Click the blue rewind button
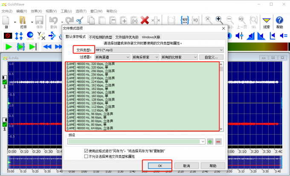290x176 pixels. tap(47, 46)
